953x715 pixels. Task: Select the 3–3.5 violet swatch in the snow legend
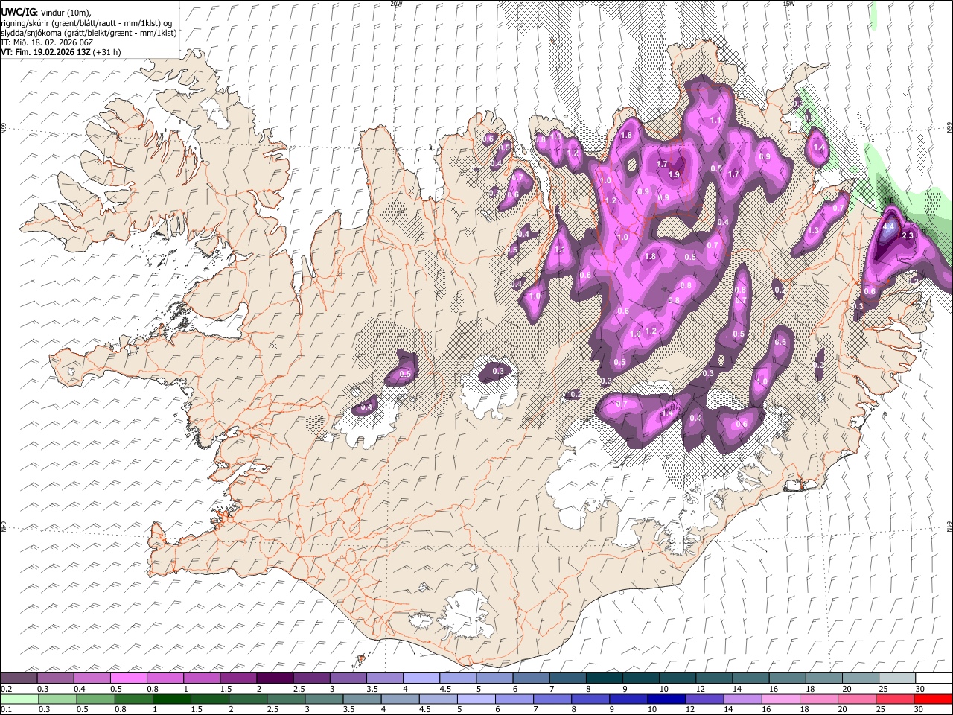(x=348, y=678)
